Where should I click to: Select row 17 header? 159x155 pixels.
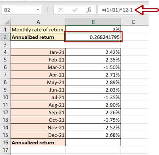5,150
